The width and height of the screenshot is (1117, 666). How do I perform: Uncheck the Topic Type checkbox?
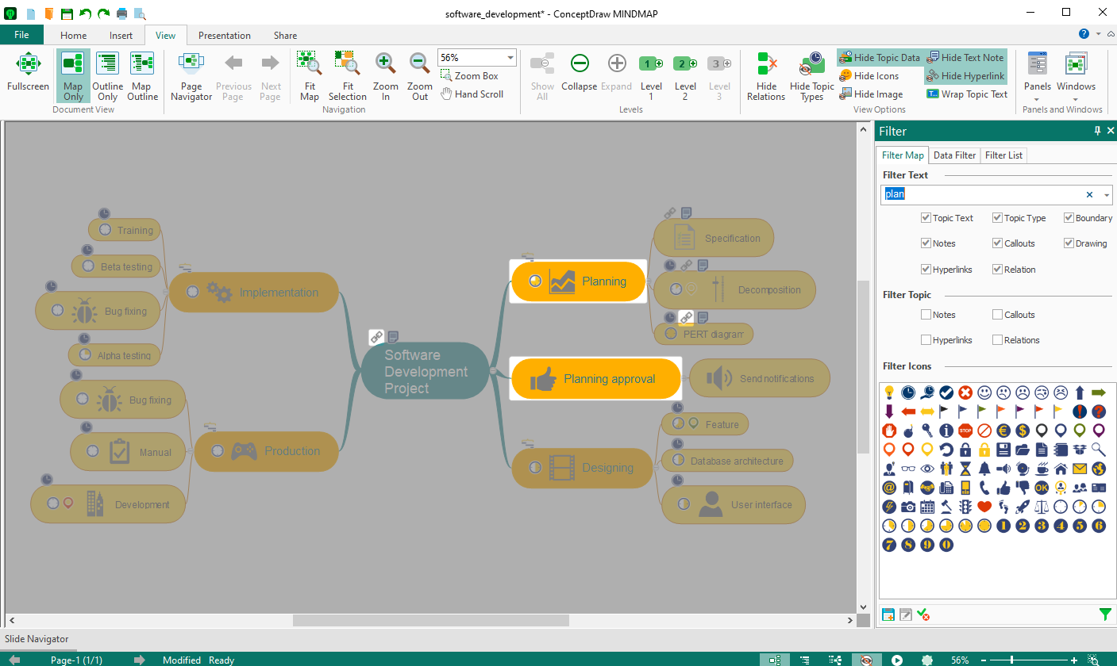coord(997,218)
